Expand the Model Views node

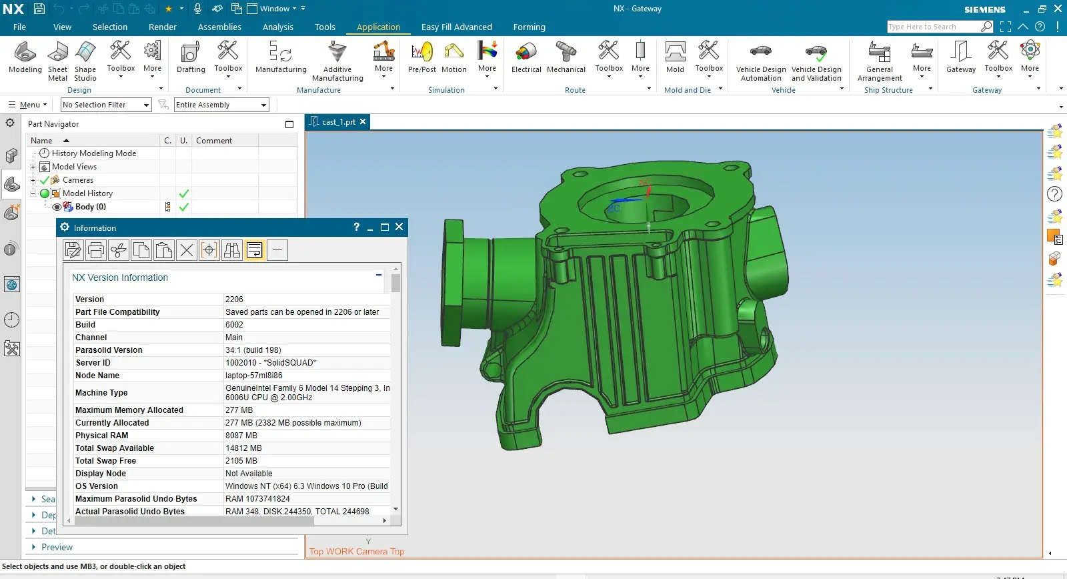click(x=33, y=167)
